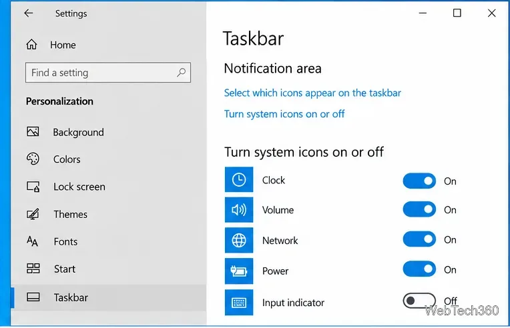Go to Settings Home
510x328 pixels.
tap(51, 45)
